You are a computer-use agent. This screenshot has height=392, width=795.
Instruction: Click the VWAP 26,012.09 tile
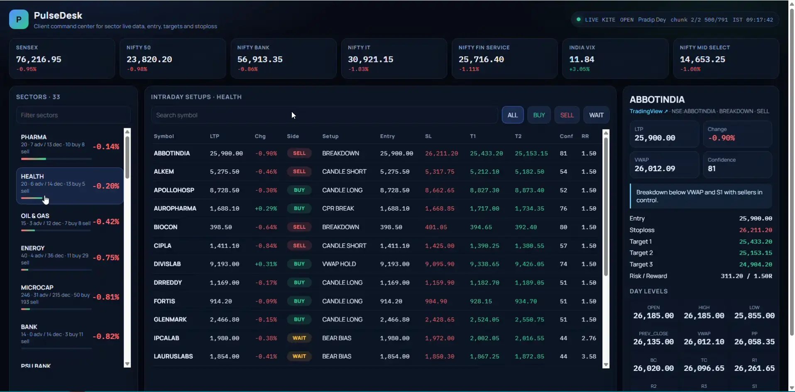tap(664, 164)
